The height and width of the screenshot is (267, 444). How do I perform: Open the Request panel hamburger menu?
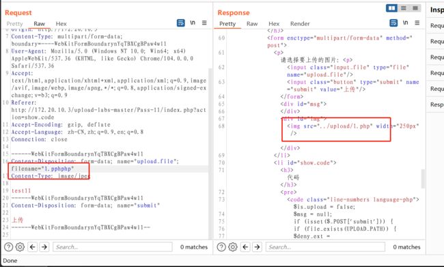(204, 23)
